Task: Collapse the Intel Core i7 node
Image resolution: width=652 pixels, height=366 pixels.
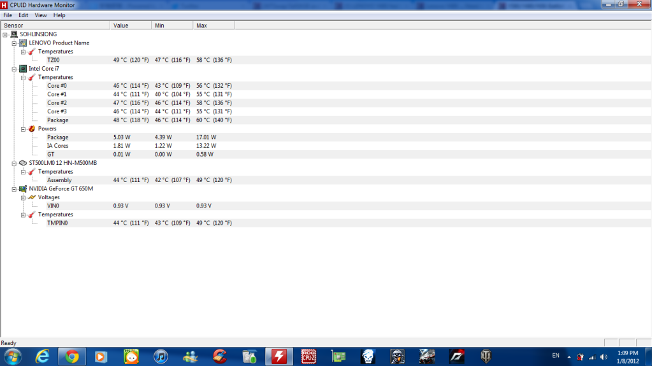Action: (x=14, y=69)
